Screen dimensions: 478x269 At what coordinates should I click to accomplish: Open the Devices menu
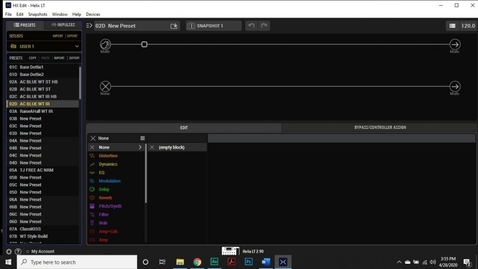[93, 14]
